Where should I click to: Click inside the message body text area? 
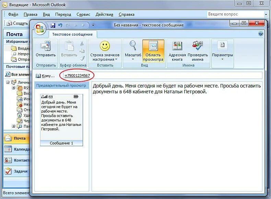click(177, 136)
